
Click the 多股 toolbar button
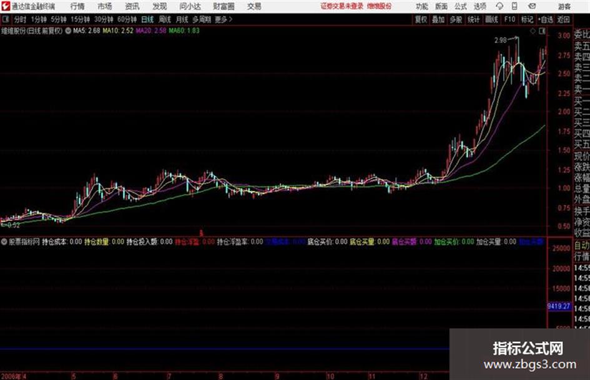(x=456, y=19)
